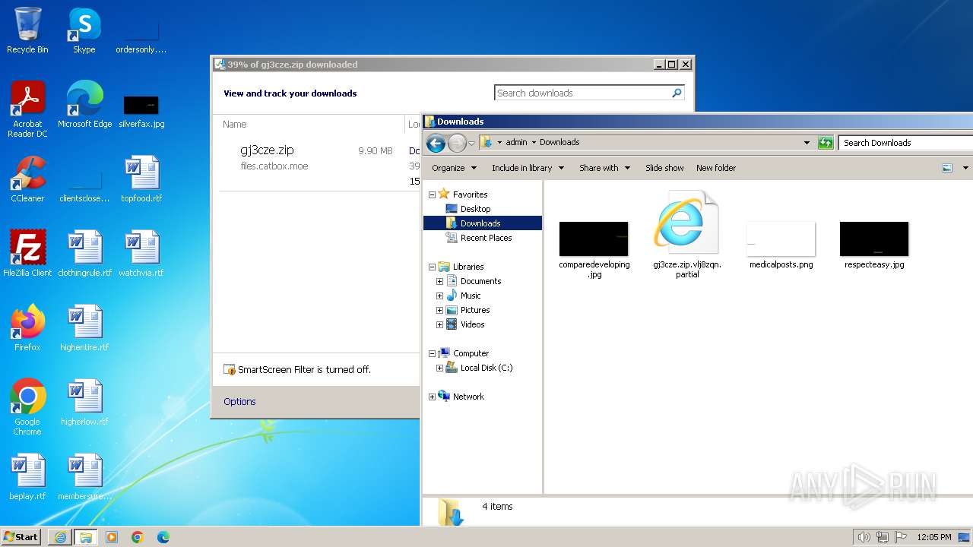Refresh the Downloads folder address bar
The height and width of the screenshot is (547, 973).
(x=826, y=142)
